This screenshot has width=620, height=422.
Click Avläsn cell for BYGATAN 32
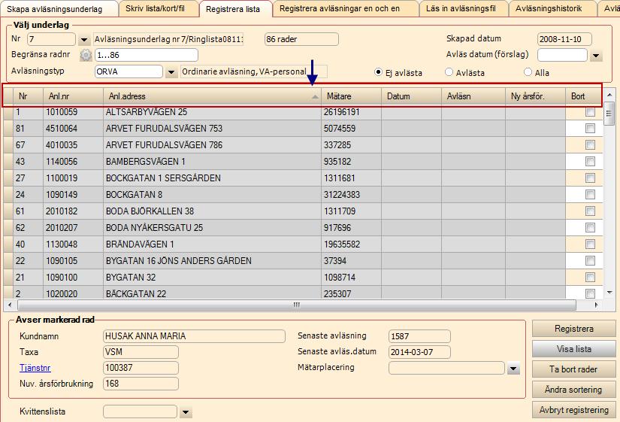473,277
